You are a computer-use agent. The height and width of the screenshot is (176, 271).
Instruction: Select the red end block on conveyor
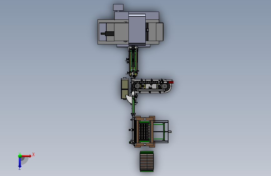click(171, 82)
